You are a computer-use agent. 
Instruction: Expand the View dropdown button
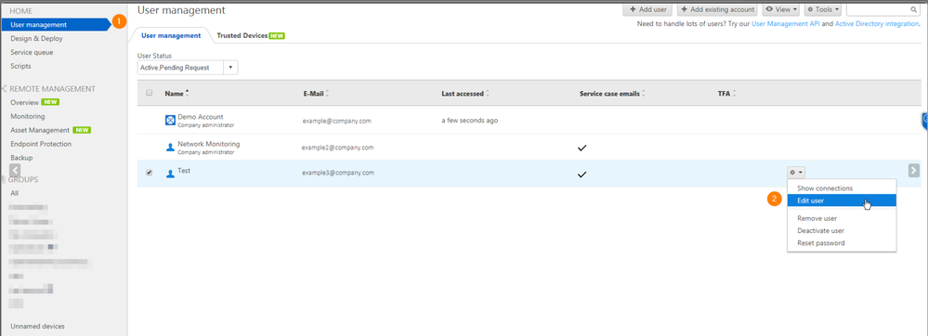(781, 9)
